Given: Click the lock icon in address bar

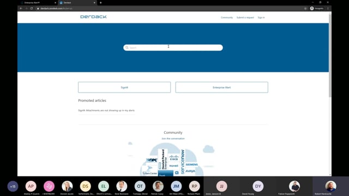Looking at the screenshot, I should [38, 9].
